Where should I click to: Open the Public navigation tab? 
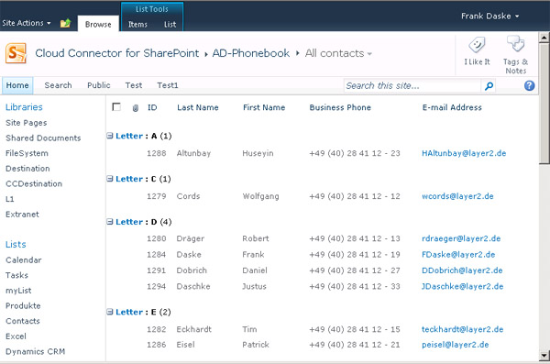pos(99,85)
